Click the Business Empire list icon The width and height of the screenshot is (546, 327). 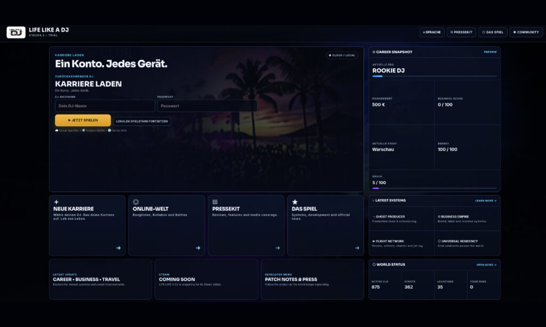[439, 216]
